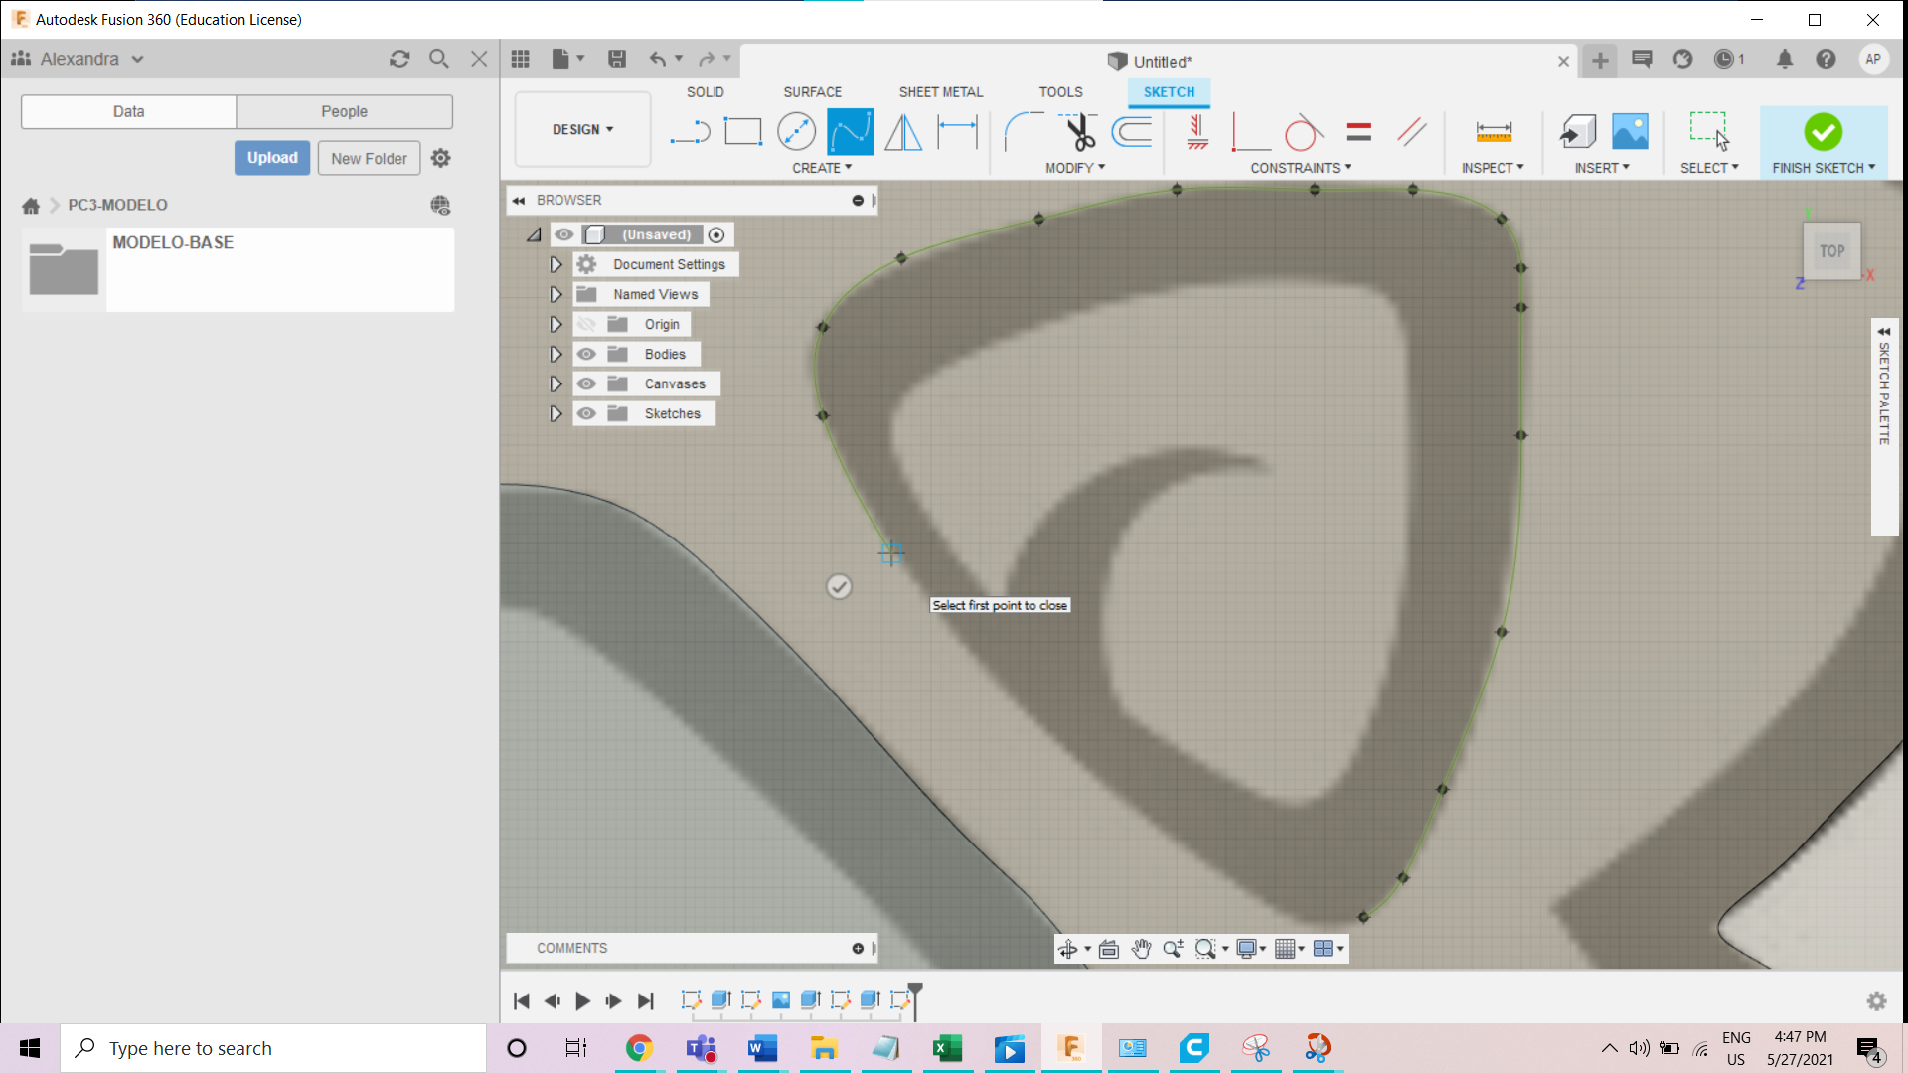Activate the Unsaved component radio button
This screenshot has width=1908, height=1073.
pyautogui.click(x=716, y=234)
